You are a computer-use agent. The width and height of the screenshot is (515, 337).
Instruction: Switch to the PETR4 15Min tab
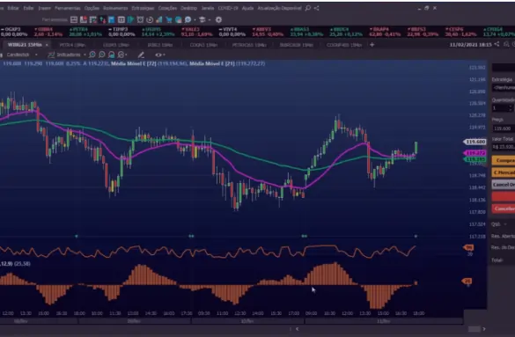[72, 45]
